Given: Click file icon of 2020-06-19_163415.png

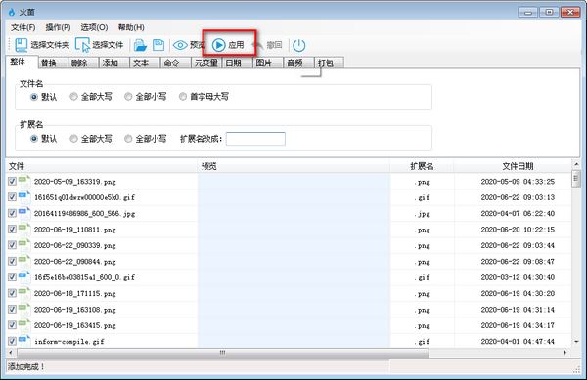Looking at the screenshot, I should 24,325.
